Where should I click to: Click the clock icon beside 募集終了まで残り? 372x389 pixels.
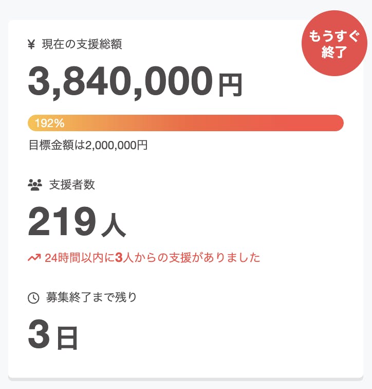pyautogui.click(x=33, y=297)
